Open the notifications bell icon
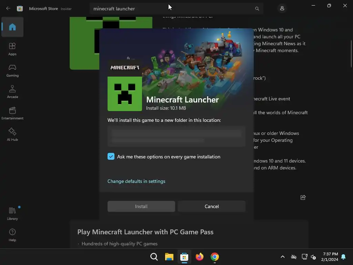This screenshot has width=353, height=265. coord(344,257)
